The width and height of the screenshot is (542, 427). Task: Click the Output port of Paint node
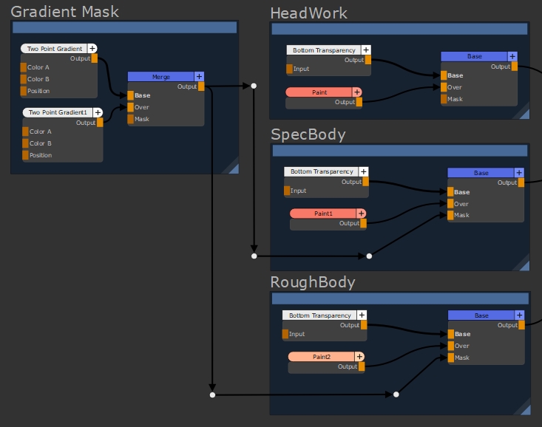359,102
